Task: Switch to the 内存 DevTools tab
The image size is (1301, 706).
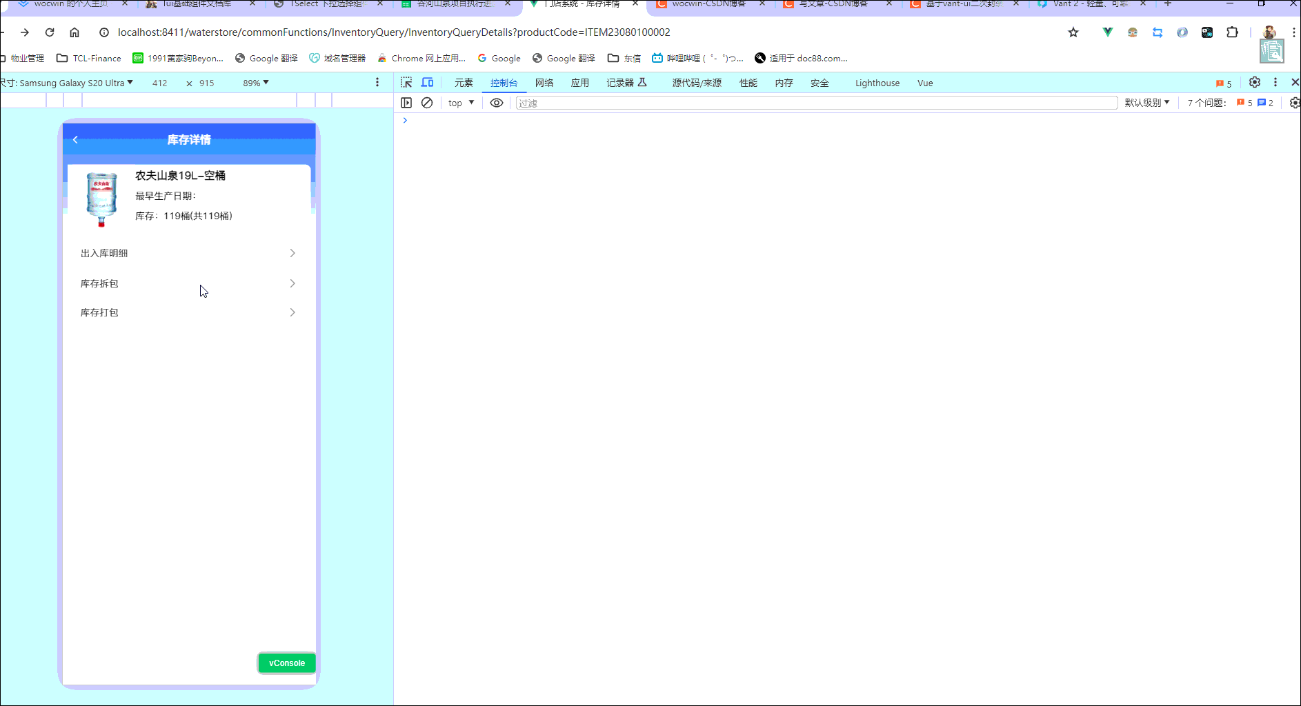Action: (x=784, y=83)
